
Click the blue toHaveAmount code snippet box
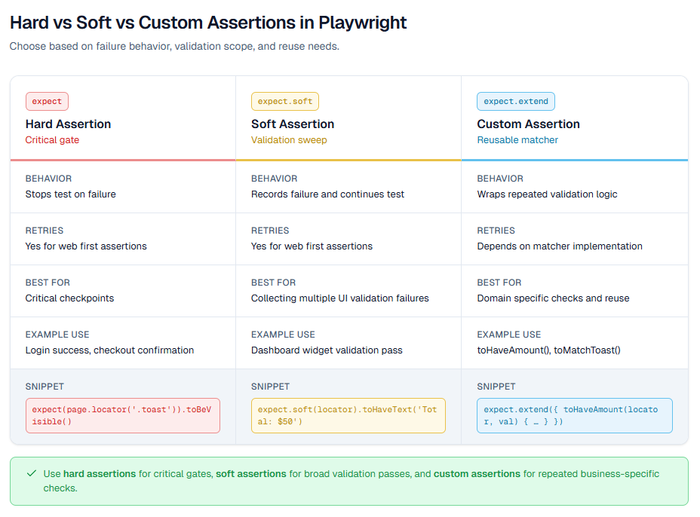click(574, 415)
